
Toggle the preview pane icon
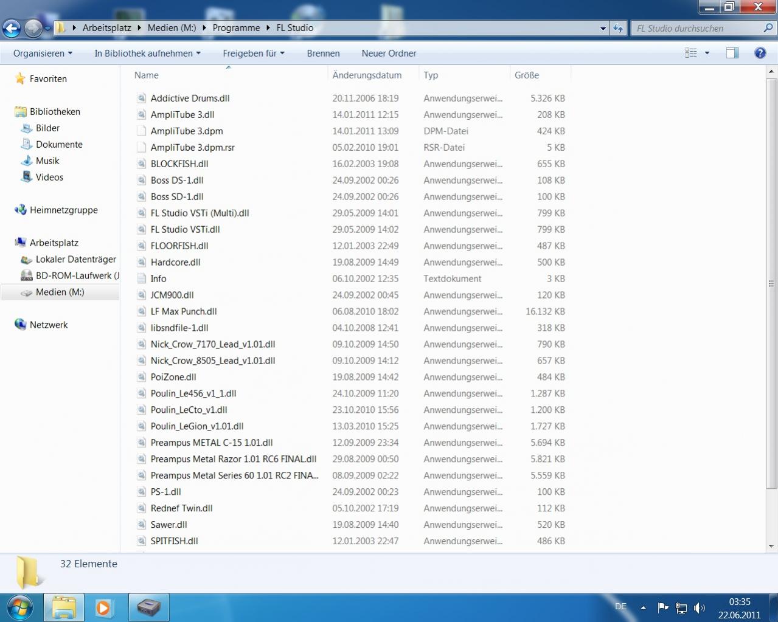pos(732,53)
